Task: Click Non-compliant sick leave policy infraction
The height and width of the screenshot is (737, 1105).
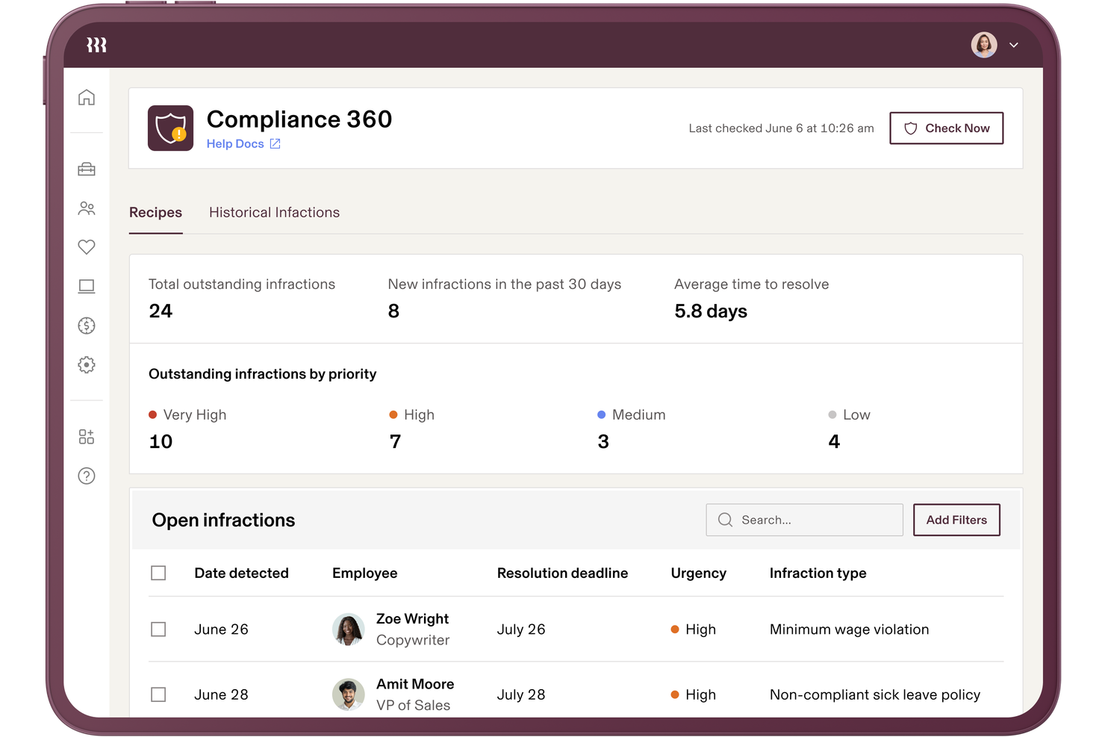Action: point(875,694)
